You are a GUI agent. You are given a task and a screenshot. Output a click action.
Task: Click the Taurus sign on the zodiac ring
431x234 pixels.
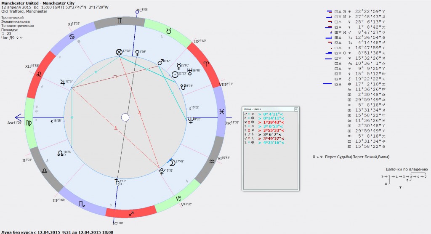(169, 31)
